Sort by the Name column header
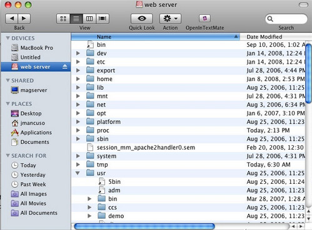 156,37
